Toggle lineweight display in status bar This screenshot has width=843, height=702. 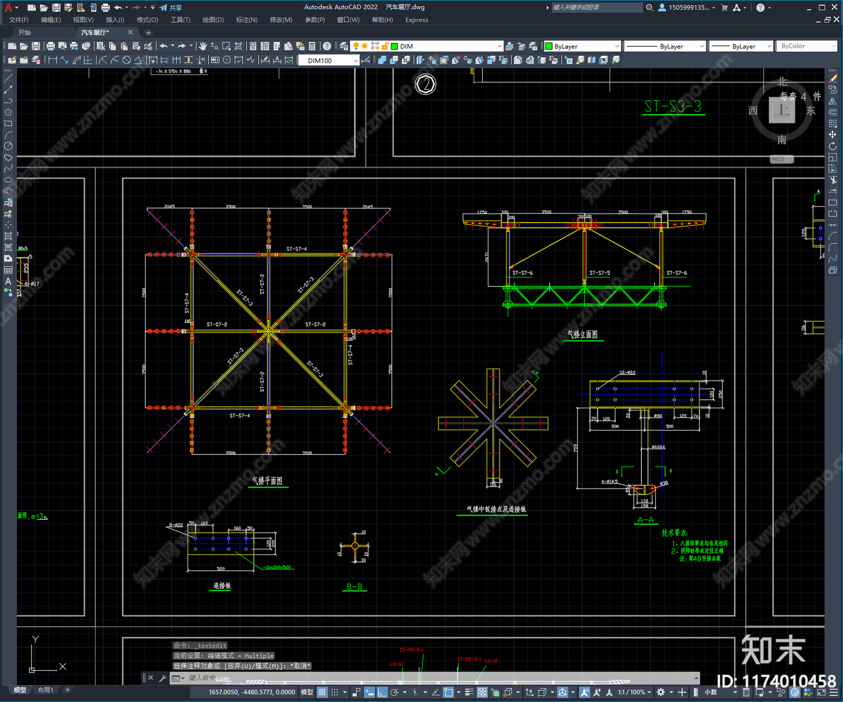[469, 692]
